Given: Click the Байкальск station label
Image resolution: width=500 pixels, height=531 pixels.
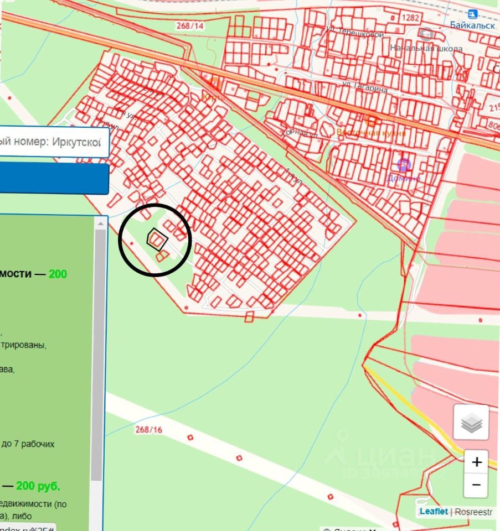Looking at the screenshot, I should pyautogui.click(x=472, y=25).
